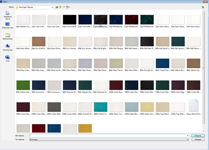Select the 100lb-Linen-Egg purple thumbnail

(x=178, y=85)
